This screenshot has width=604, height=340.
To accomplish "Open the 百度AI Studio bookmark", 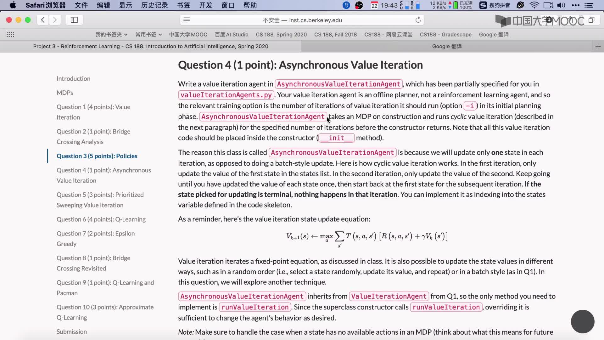I will [x=232, y=35].
